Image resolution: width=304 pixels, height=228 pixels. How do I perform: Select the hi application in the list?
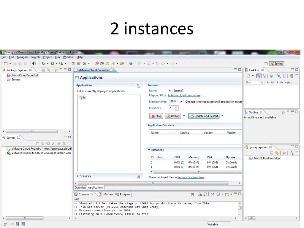click(x=83, y=97)
